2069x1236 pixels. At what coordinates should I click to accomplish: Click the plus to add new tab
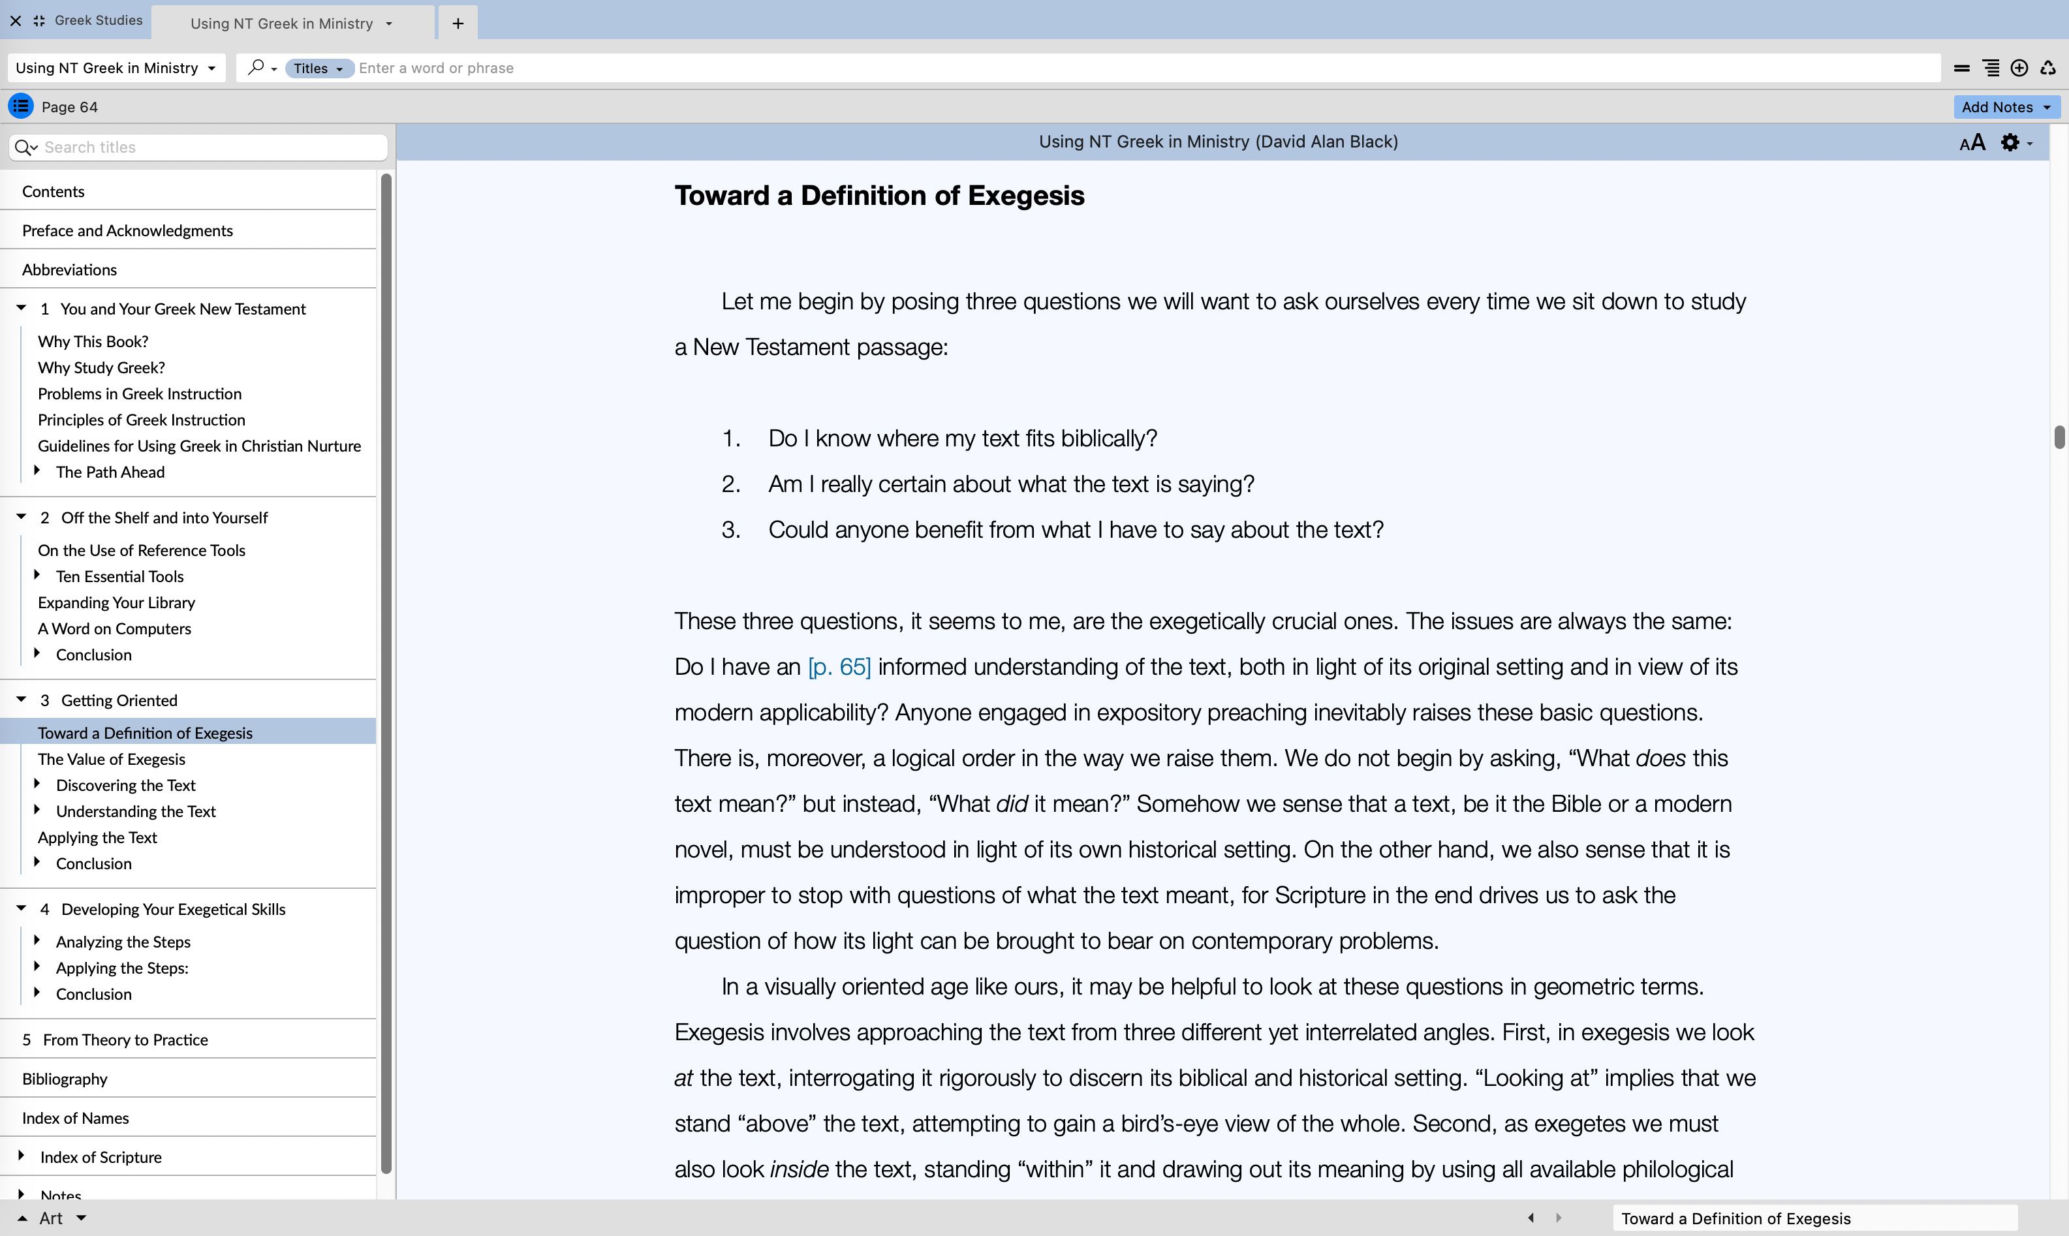click(x=458, y=23)
